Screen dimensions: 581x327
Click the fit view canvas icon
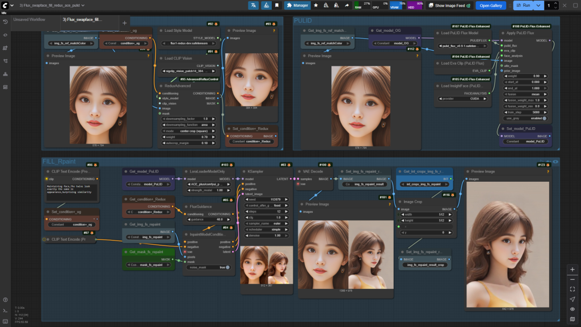[x=572, y=289]
